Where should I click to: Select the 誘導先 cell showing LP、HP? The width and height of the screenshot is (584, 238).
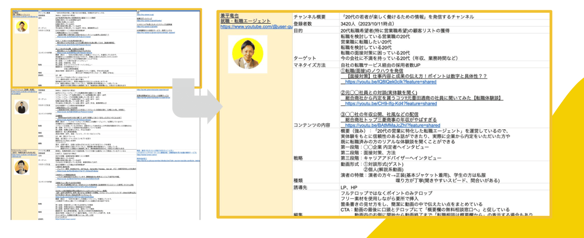click(349, 188)
